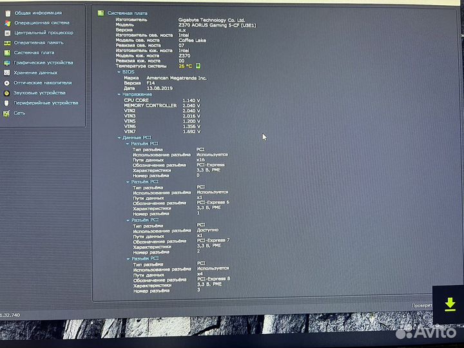Click the 26 °C system temperature value
This screenshot has height=348, width=464.
185,66
